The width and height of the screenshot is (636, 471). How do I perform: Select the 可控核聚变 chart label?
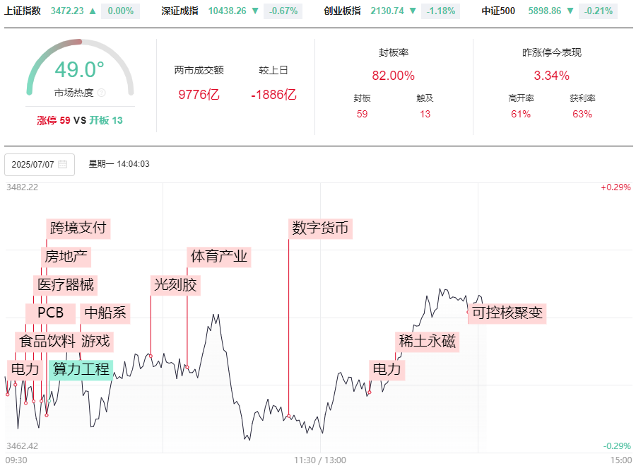coord(507,313)
